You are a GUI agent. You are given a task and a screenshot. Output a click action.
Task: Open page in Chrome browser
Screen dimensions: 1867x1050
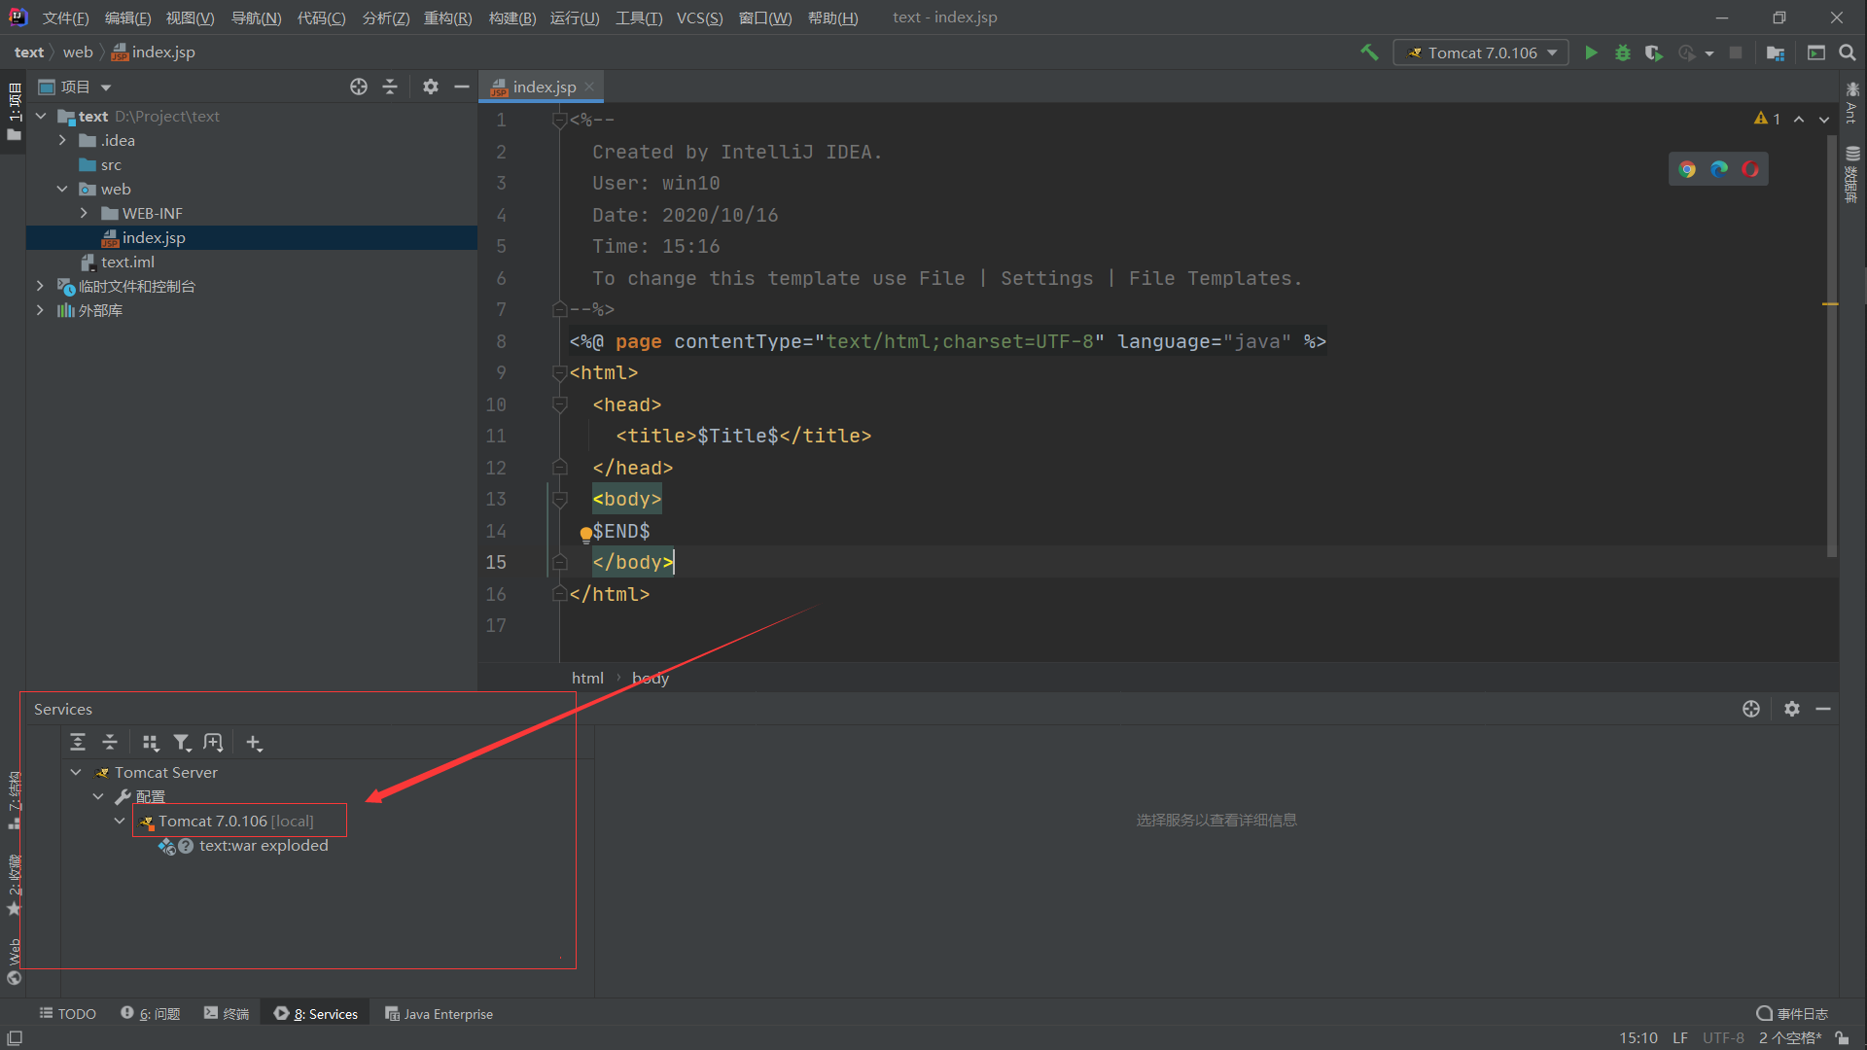[x=1687, y=169]
